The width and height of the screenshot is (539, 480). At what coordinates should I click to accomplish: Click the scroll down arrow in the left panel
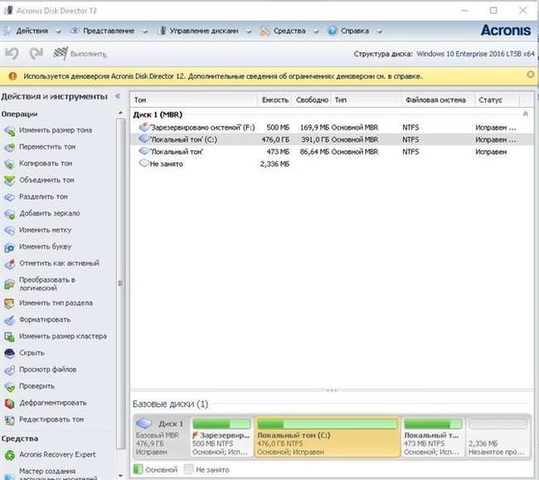tap(120, 476)
